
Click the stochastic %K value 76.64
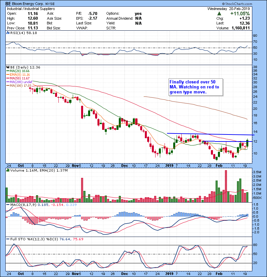[65, 239]
